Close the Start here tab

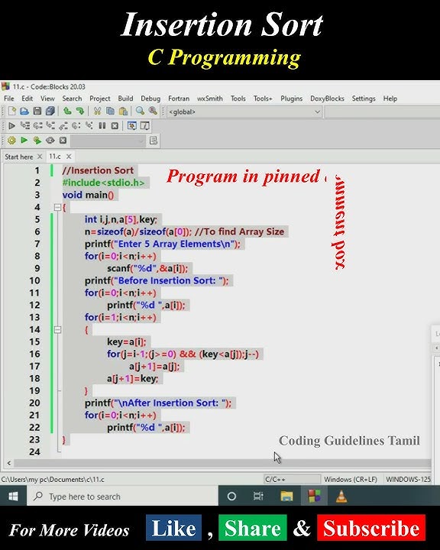(40, 157)
